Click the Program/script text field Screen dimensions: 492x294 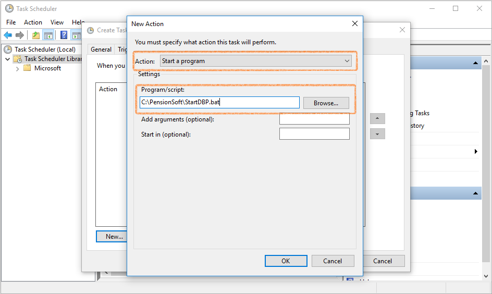tap(219, 103)
